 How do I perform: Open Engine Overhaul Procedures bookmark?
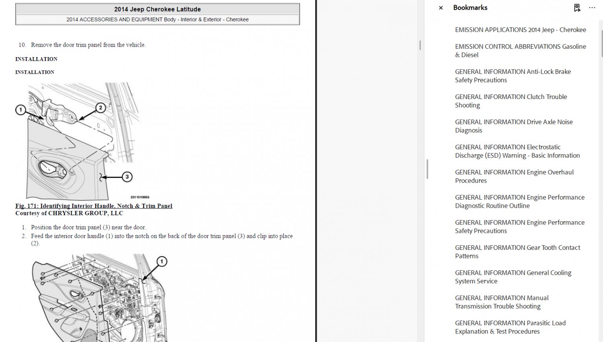coord(514,176)
